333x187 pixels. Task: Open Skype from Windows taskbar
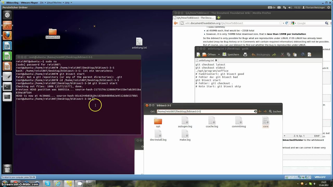tap(47, 184)
